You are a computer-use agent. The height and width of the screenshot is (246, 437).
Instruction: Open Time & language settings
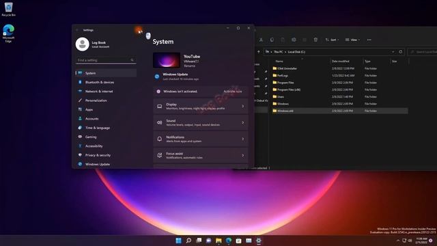(x=106, y=128)
